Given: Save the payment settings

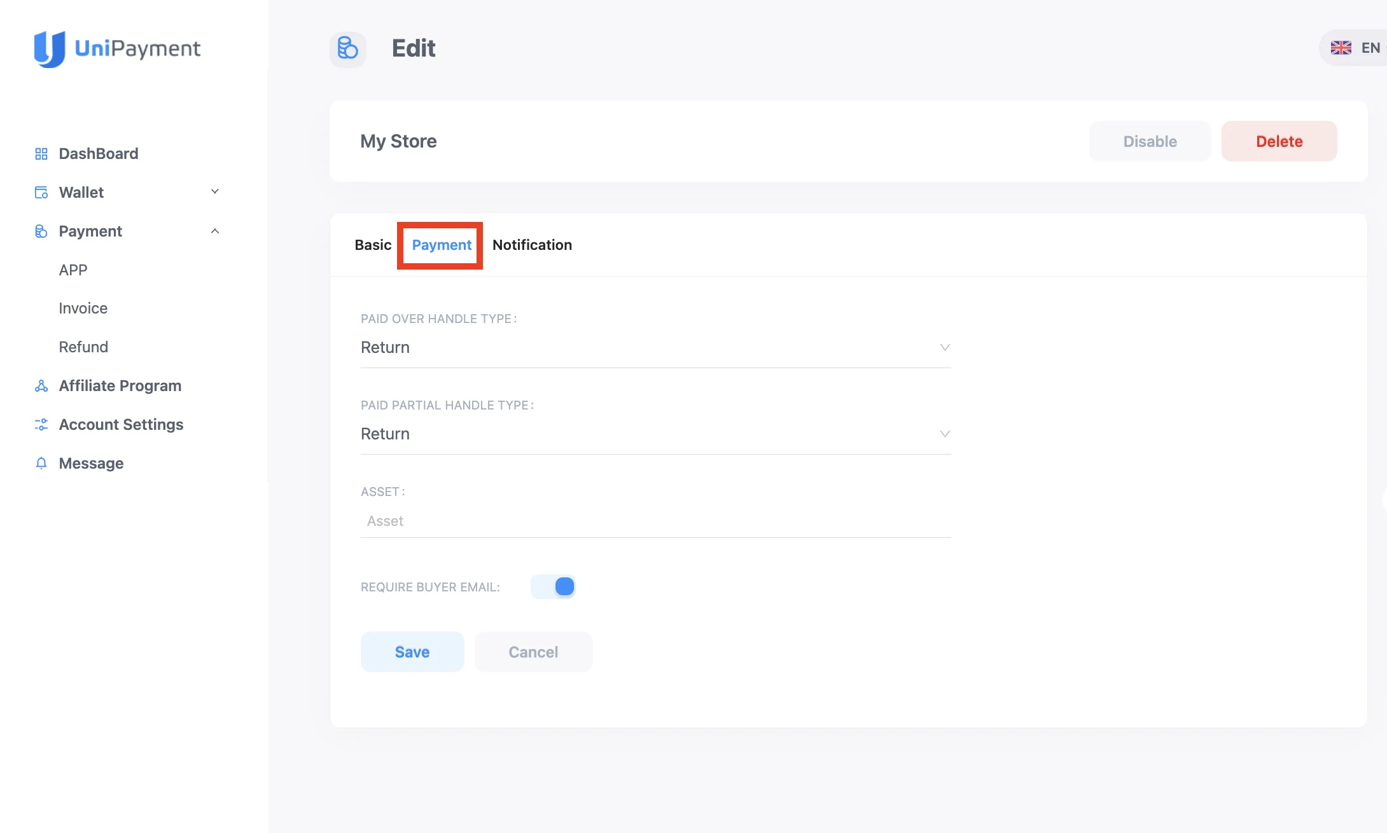Looking at the screenshot, I should tap(412, 652).
